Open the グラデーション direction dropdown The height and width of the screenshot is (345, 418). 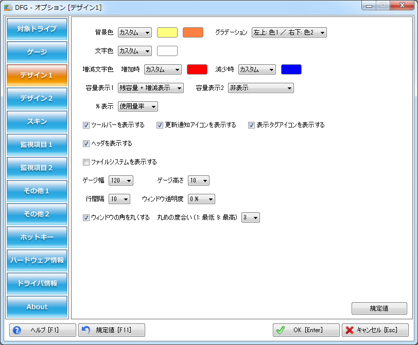click(289, 32)
